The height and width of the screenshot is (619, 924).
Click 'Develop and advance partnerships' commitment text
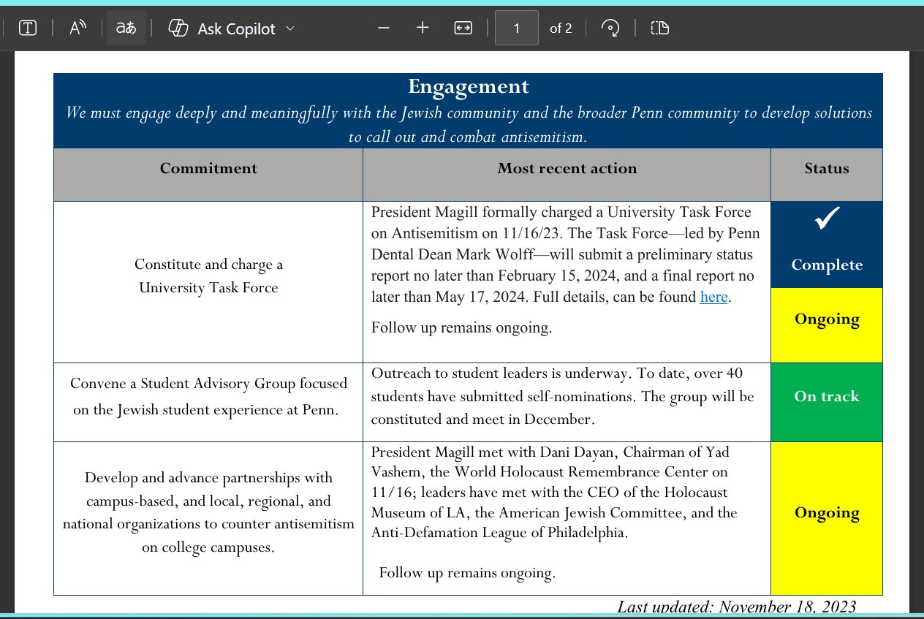(x=208, y=512)
